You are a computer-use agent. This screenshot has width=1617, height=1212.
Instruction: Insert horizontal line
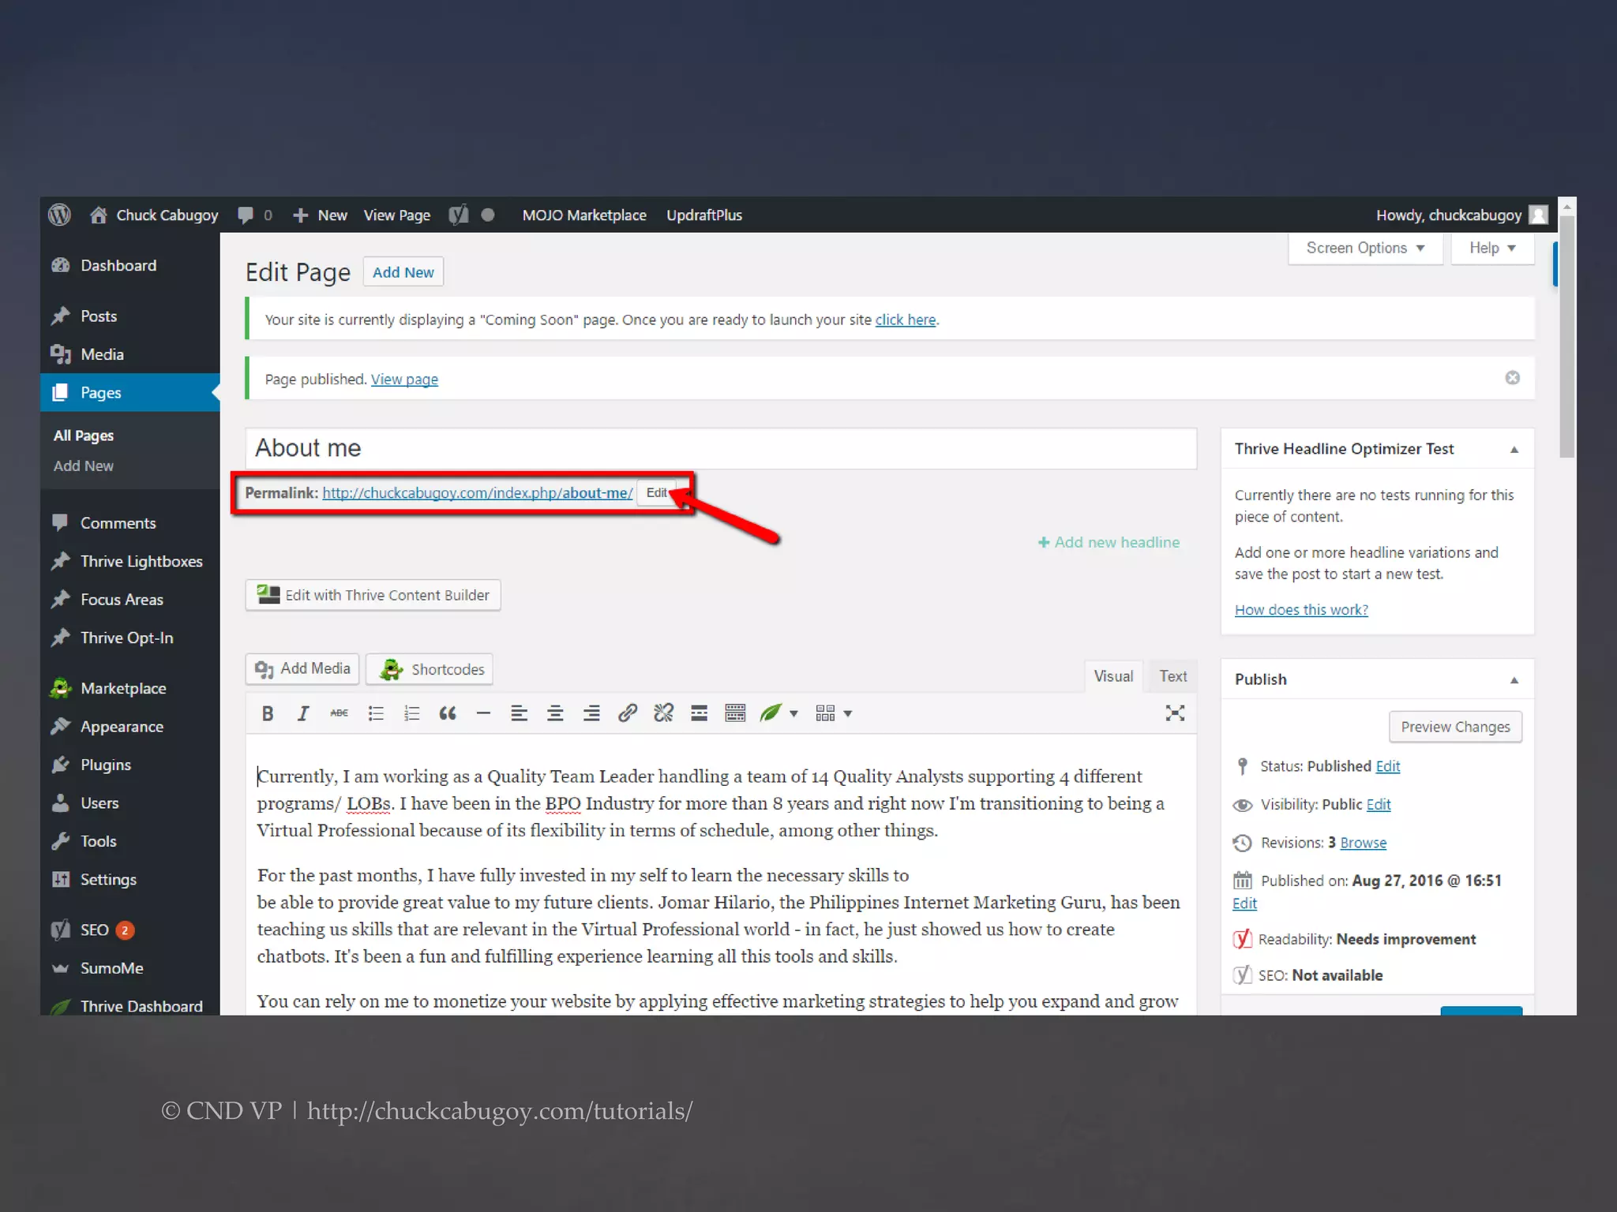tap(483, 713)
